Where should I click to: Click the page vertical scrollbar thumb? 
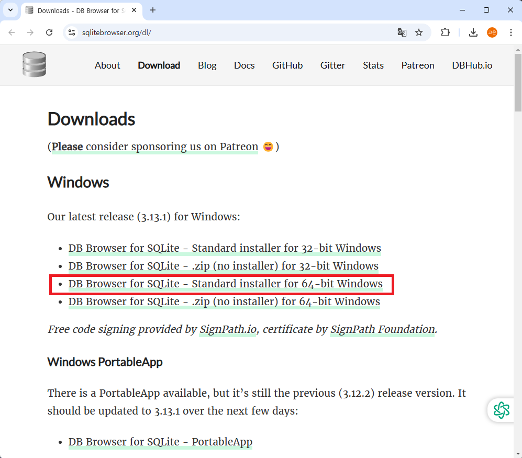point(518,82)
